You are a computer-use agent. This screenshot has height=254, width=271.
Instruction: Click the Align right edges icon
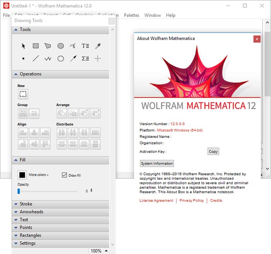coord(45,132)
